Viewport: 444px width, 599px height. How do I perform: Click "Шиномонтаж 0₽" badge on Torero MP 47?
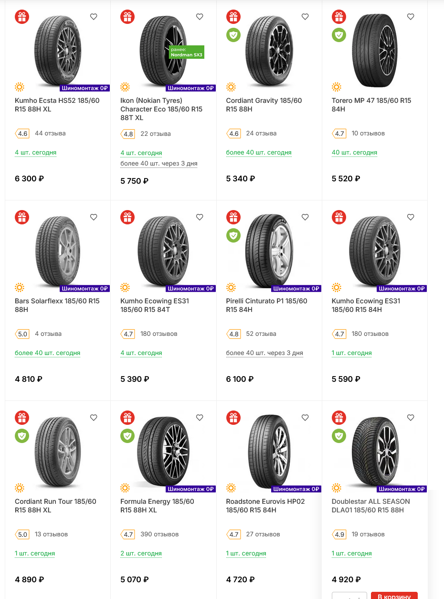[x=402, y=88]
